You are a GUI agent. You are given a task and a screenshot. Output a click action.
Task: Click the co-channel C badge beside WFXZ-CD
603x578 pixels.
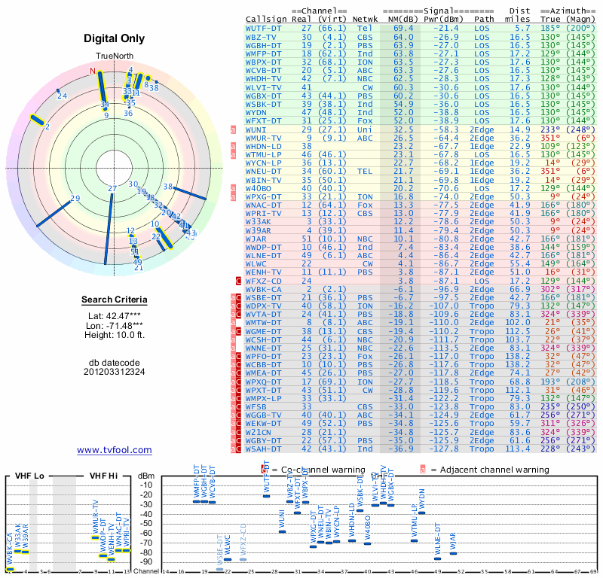point(238,281)
